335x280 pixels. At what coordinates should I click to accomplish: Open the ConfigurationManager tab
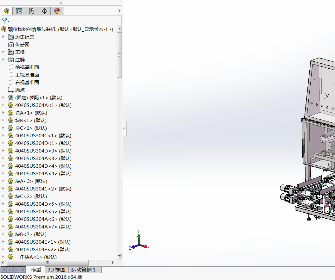click(x=32, y=11)
